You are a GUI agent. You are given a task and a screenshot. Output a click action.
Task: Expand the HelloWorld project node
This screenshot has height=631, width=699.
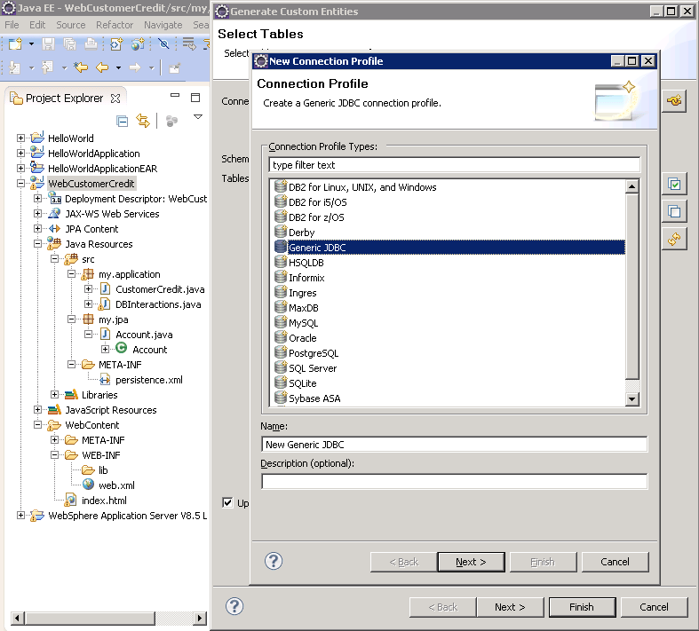(x=21, y=138)
